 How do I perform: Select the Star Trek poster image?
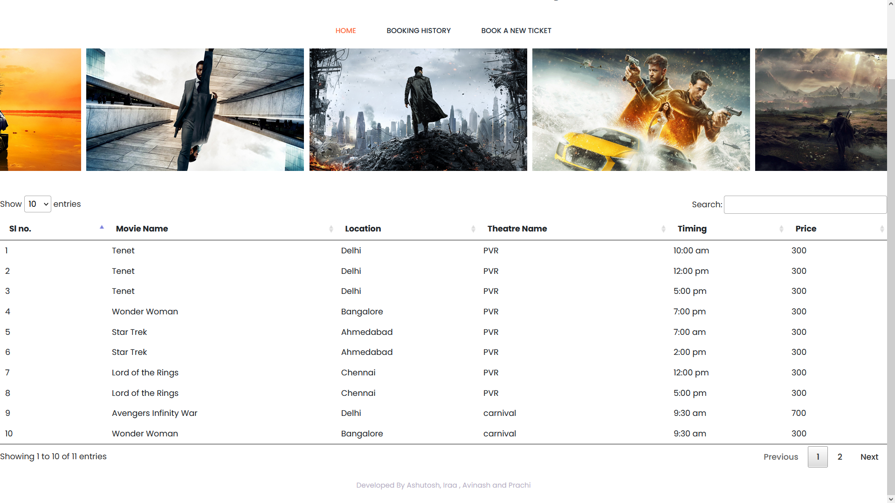coord(418,109)
